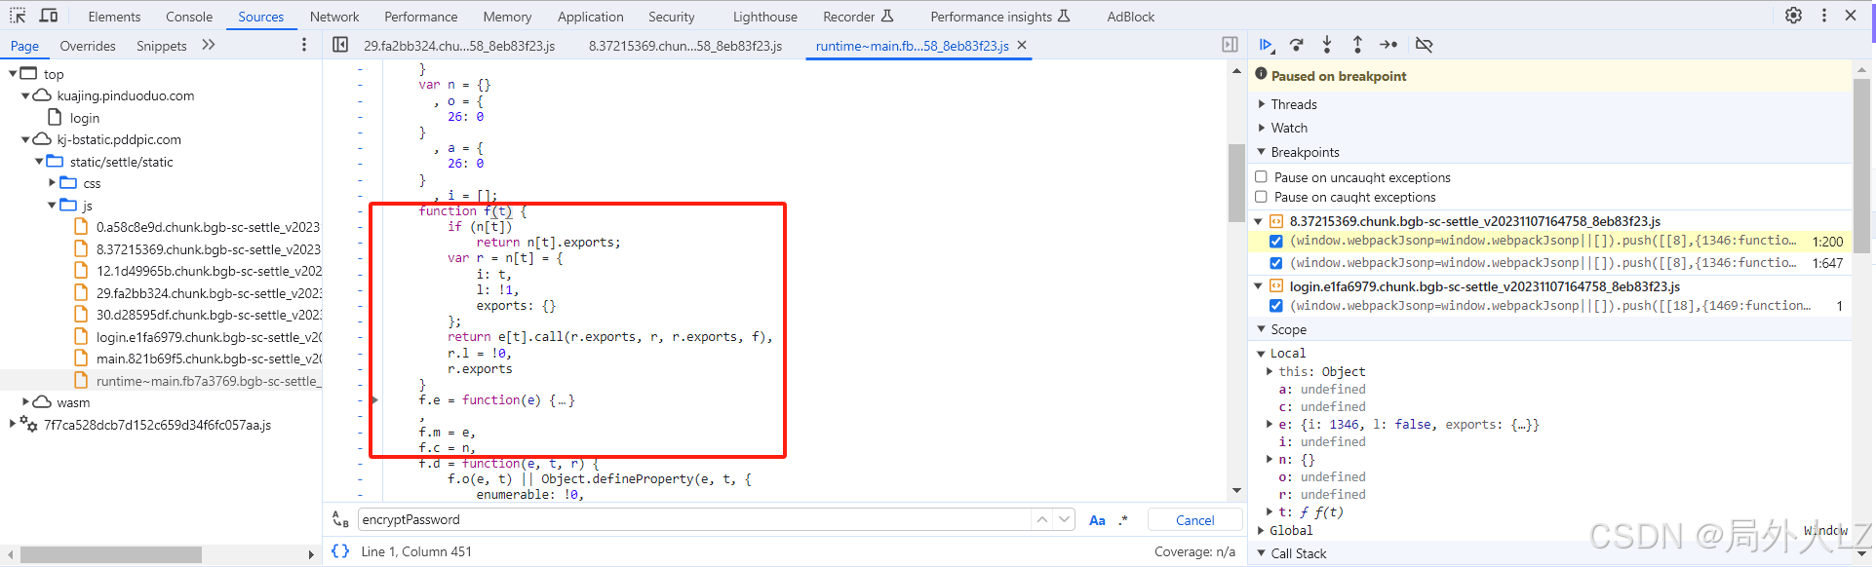Open the 29.fa2bb324 chunk file tab
This screenshot has width=1876, height=567.
coord(459,46)
